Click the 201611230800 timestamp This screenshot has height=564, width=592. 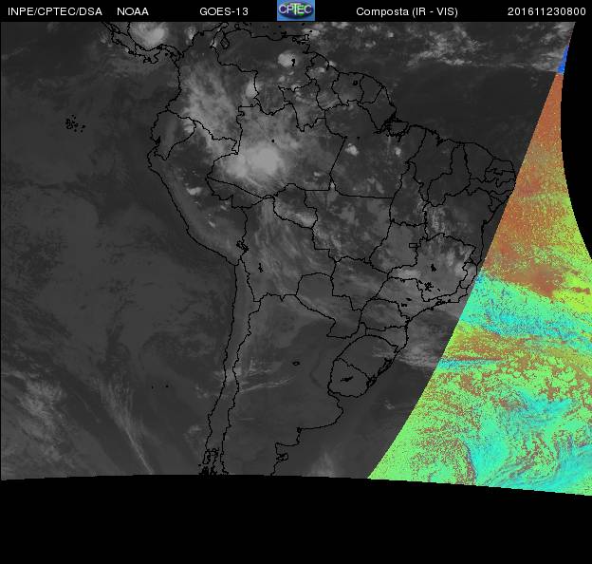click(546, 11)
